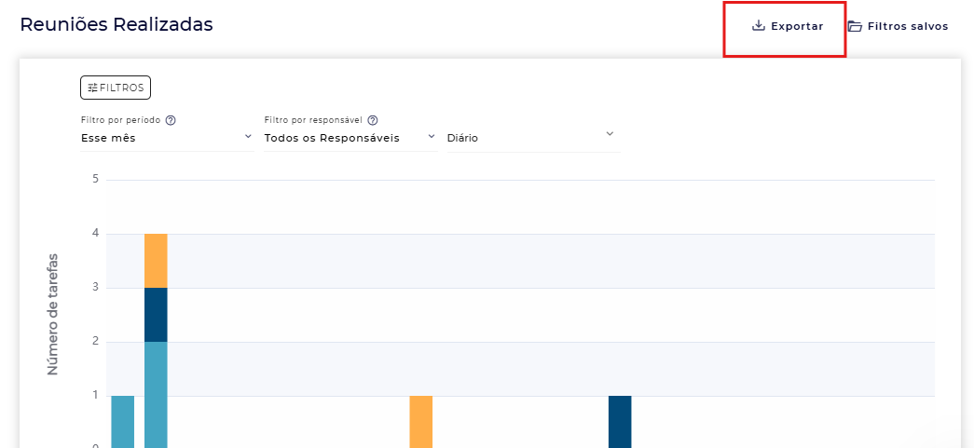Open the Filtros salvos list
Screen dimensions: 974x448
tap(907, 26)
